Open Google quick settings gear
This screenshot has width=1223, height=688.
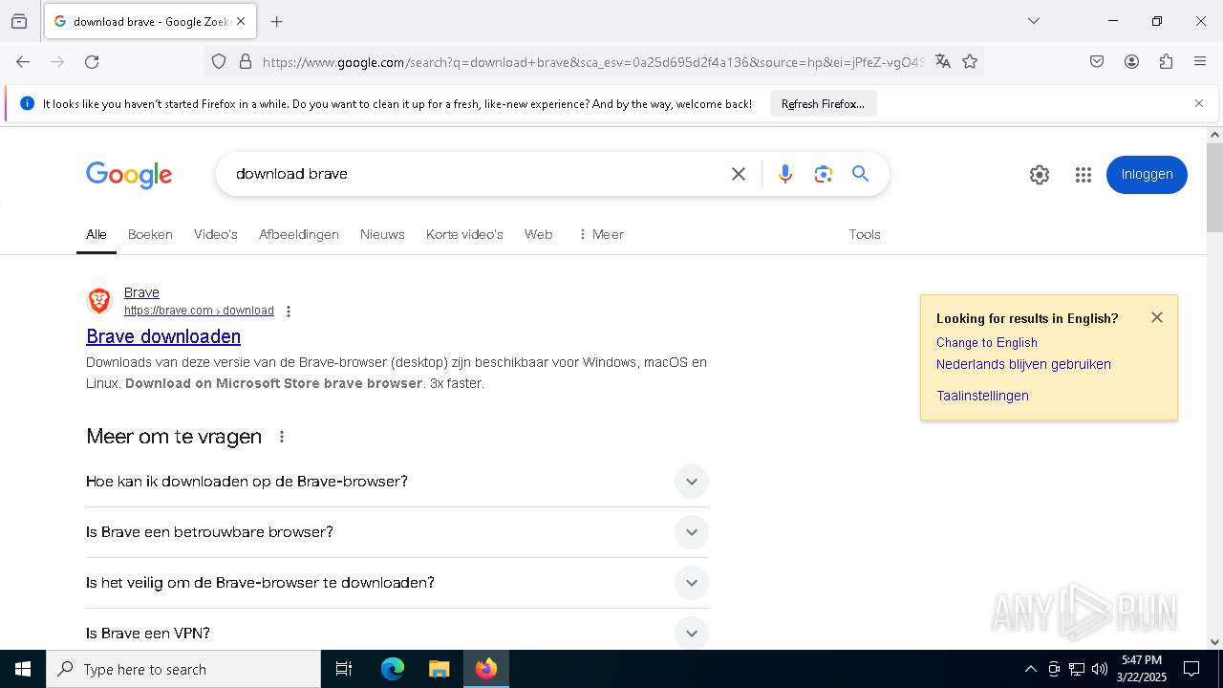click(1040, 175)
